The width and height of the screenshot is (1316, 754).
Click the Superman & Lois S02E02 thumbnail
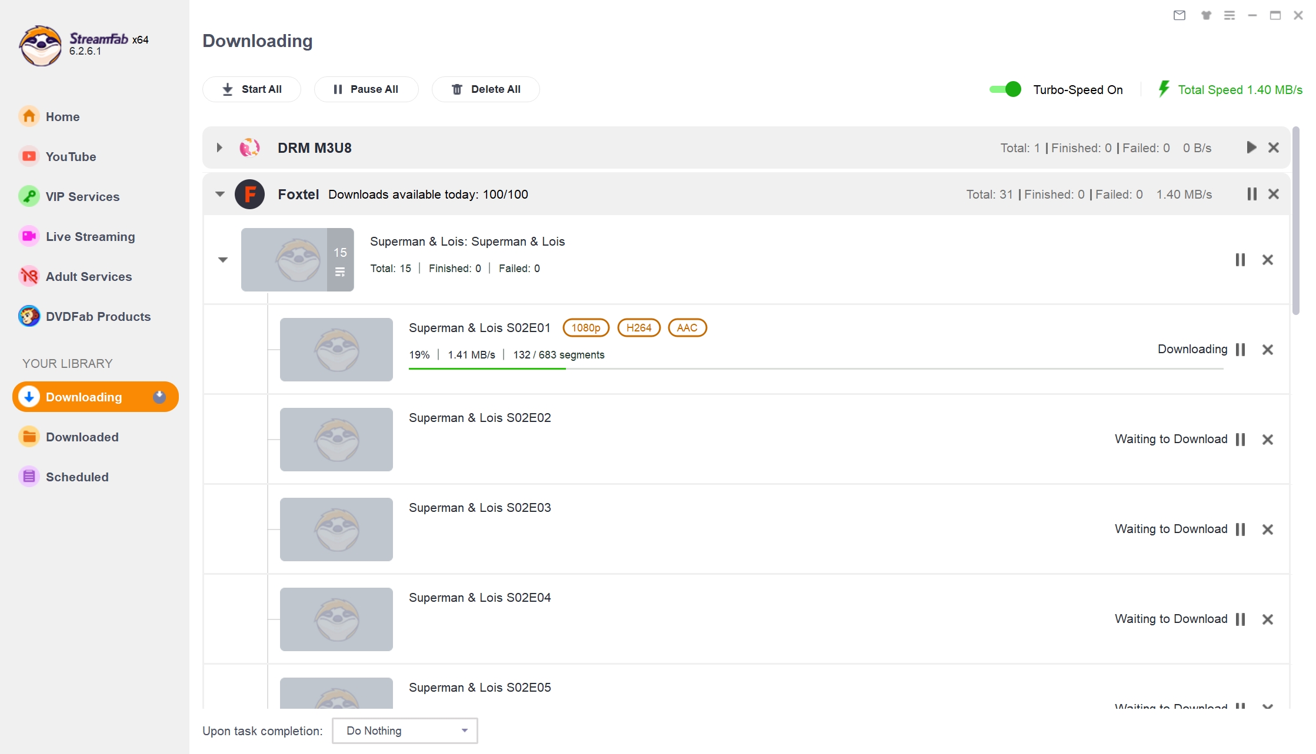pos(336,439)
